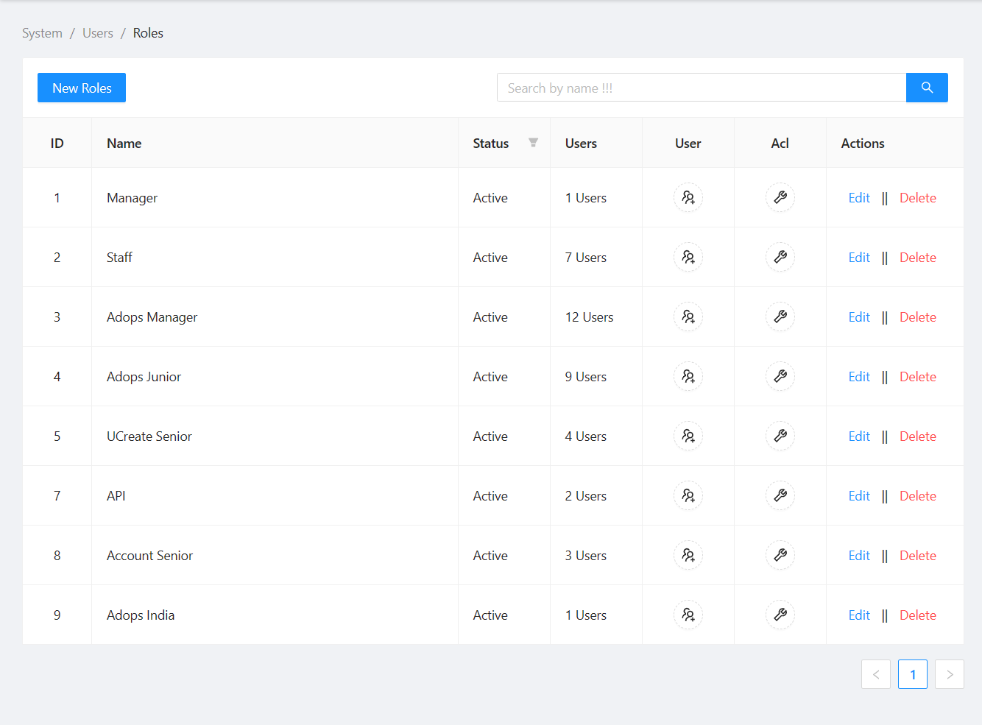Go to previous page arrow
The image size is (982, 725).
pyautogui.click(x=876, y=674)
